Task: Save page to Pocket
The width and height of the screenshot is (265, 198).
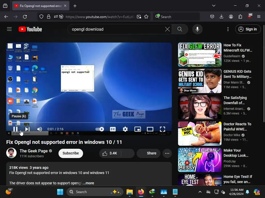Action: [212, 17]
